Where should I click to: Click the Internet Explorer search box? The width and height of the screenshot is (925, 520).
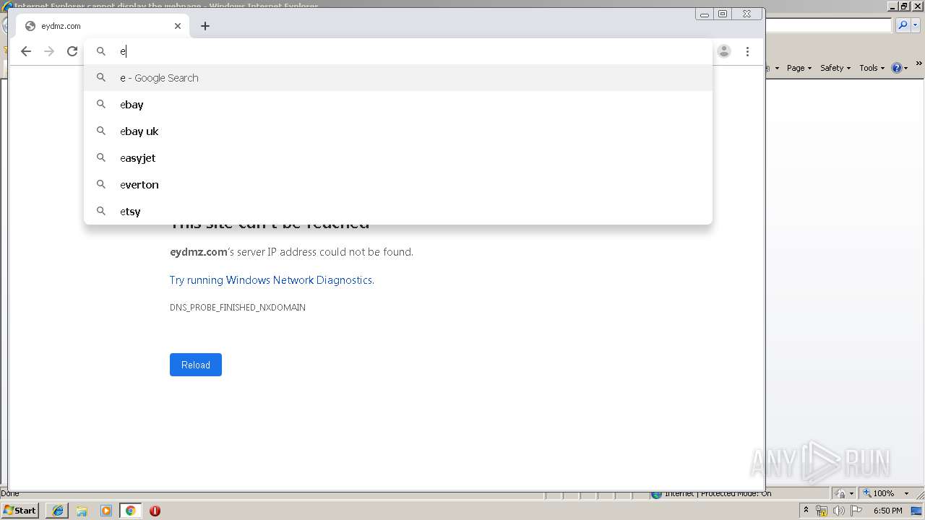[828, 25]
